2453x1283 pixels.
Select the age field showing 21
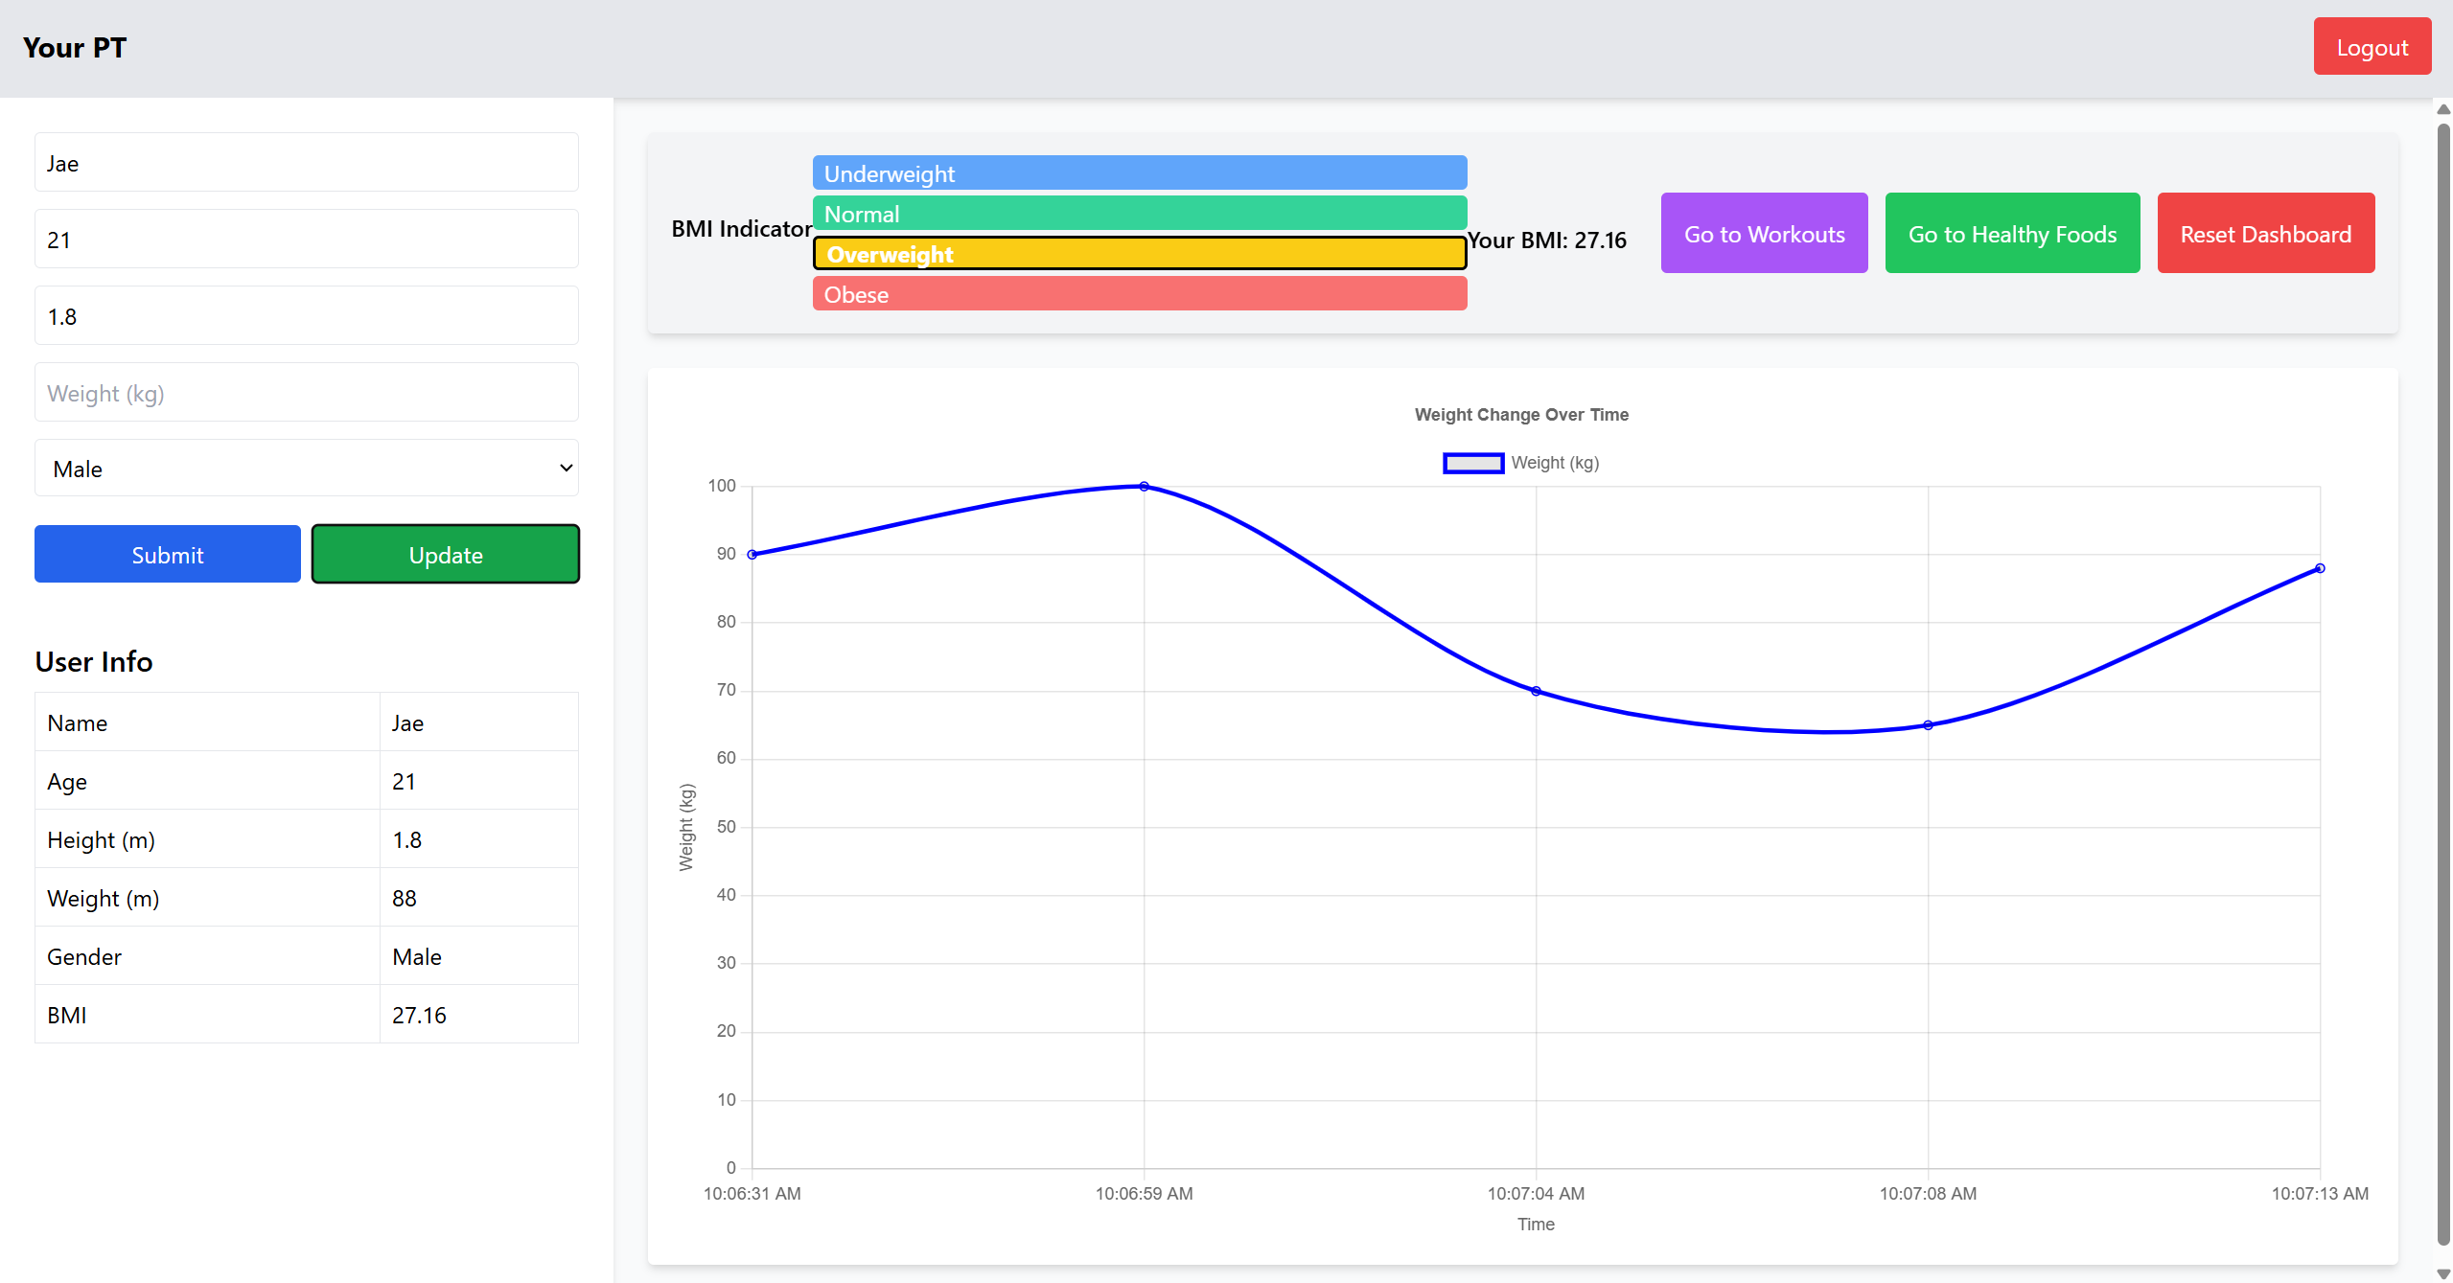pyautogui.click(x=306, y=240)
